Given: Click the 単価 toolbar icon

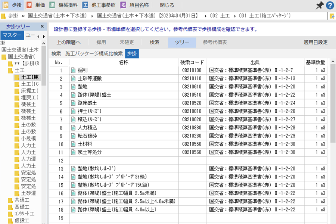Looking at the screenshot, I should [x=29, y=5].
